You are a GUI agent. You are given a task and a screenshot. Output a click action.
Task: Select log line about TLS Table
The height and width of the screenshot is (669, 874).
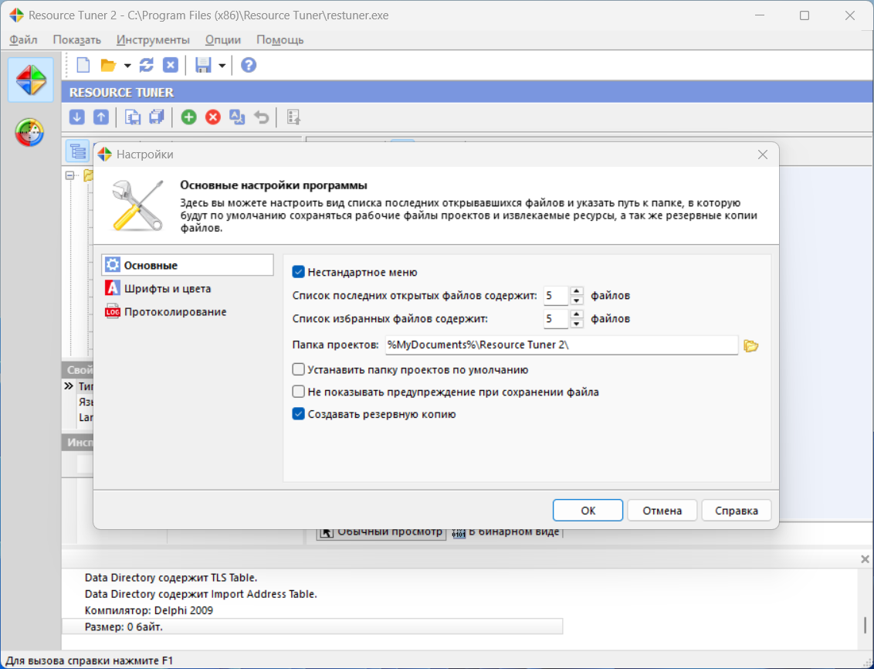tap(171, 578)
